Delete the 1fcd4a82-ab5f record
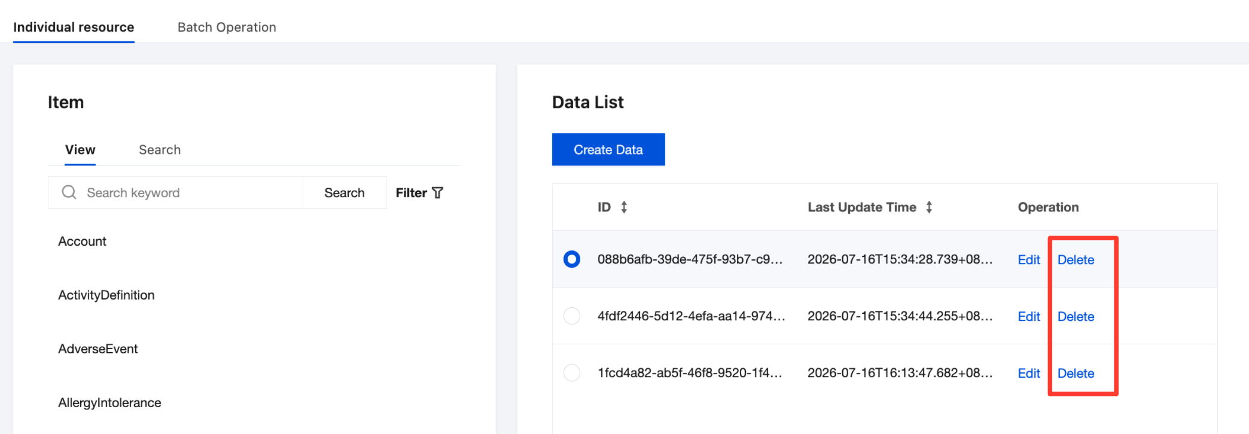 pyautogui.click(x=1076, y=373)
